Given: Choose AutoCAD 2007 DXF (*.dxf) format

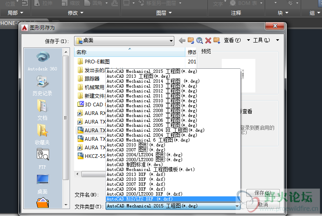Looking at the screenshot, I should coord(173,184).
